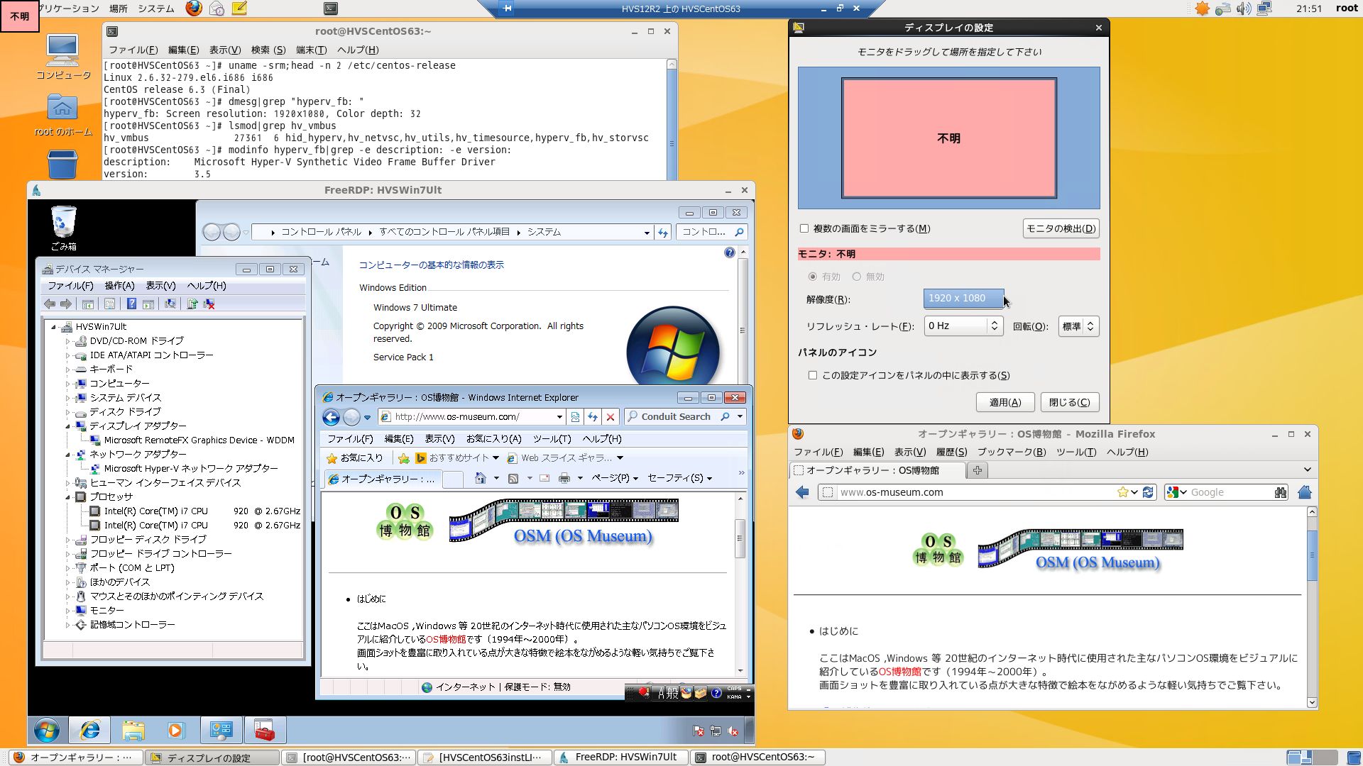Screen dimensions: 1363x766
Task: Click 適用(A) button in display settings
Action: coord(1005,402)
